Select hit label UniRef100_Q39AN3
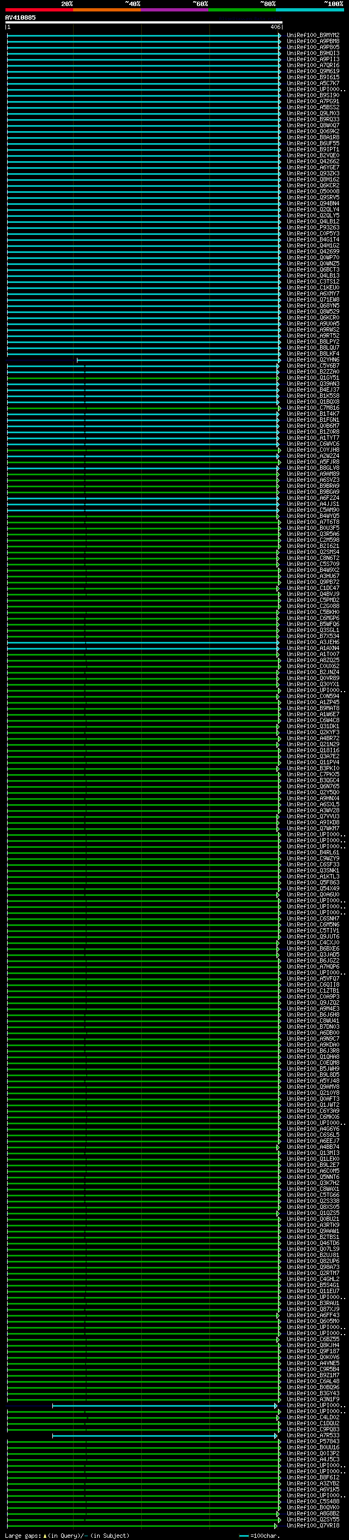The height and width of the screenshot is (1540, 349). click(313, 384)
